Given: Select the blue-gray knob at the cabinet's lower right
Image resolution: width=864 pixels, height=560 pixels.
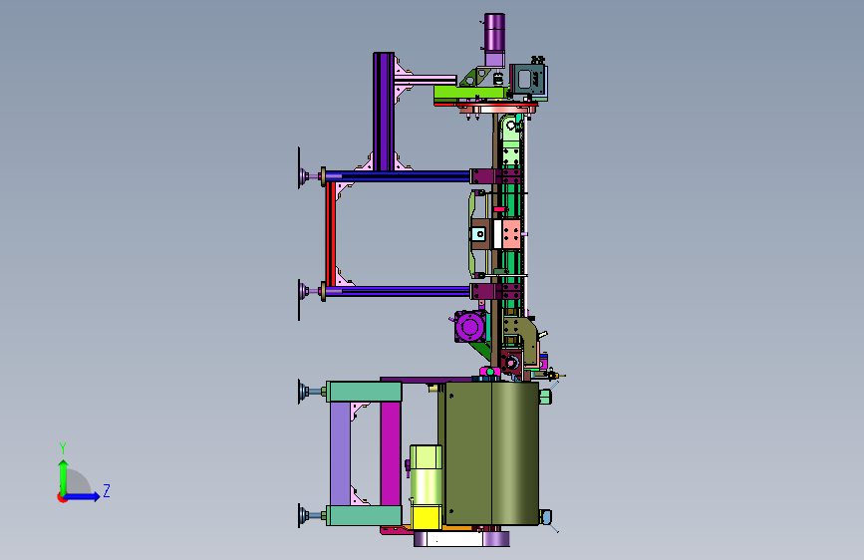Looking at the screenshot, I should point(545,517).
